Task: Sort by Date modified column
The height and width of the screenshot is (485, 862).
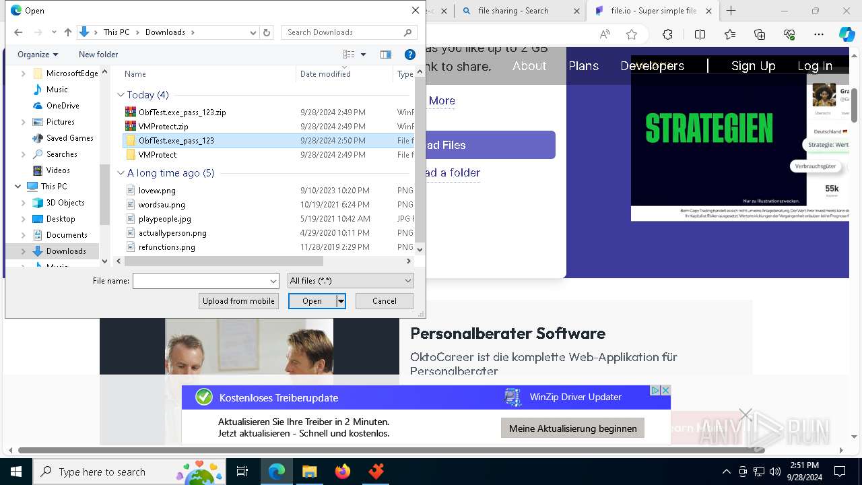Action: 343,74
